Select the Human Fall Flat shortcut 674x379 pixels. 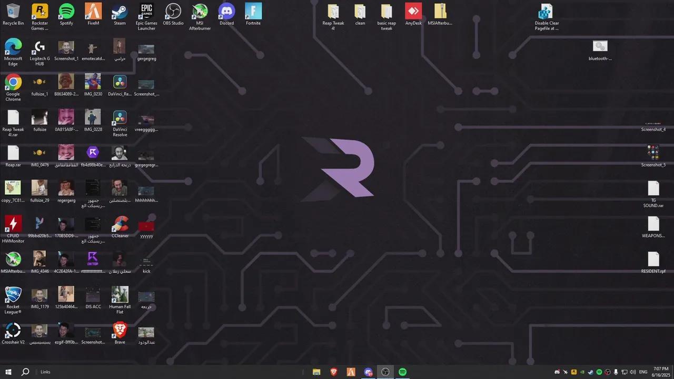[x=120, y=301]
